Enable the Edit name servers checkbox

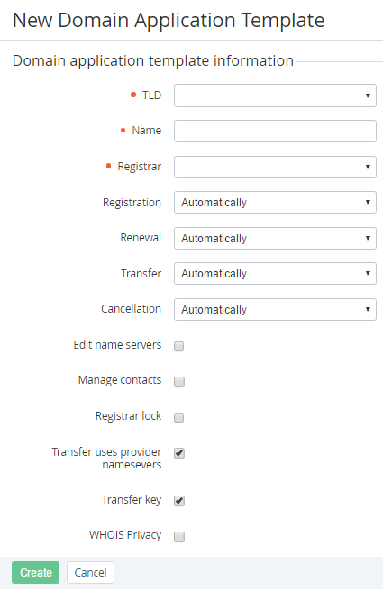click(179, 346)
